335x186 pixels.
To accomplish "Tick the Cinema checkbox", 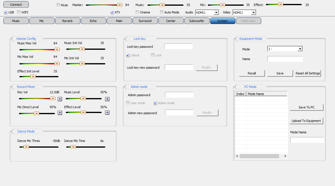I will (137, 12).
